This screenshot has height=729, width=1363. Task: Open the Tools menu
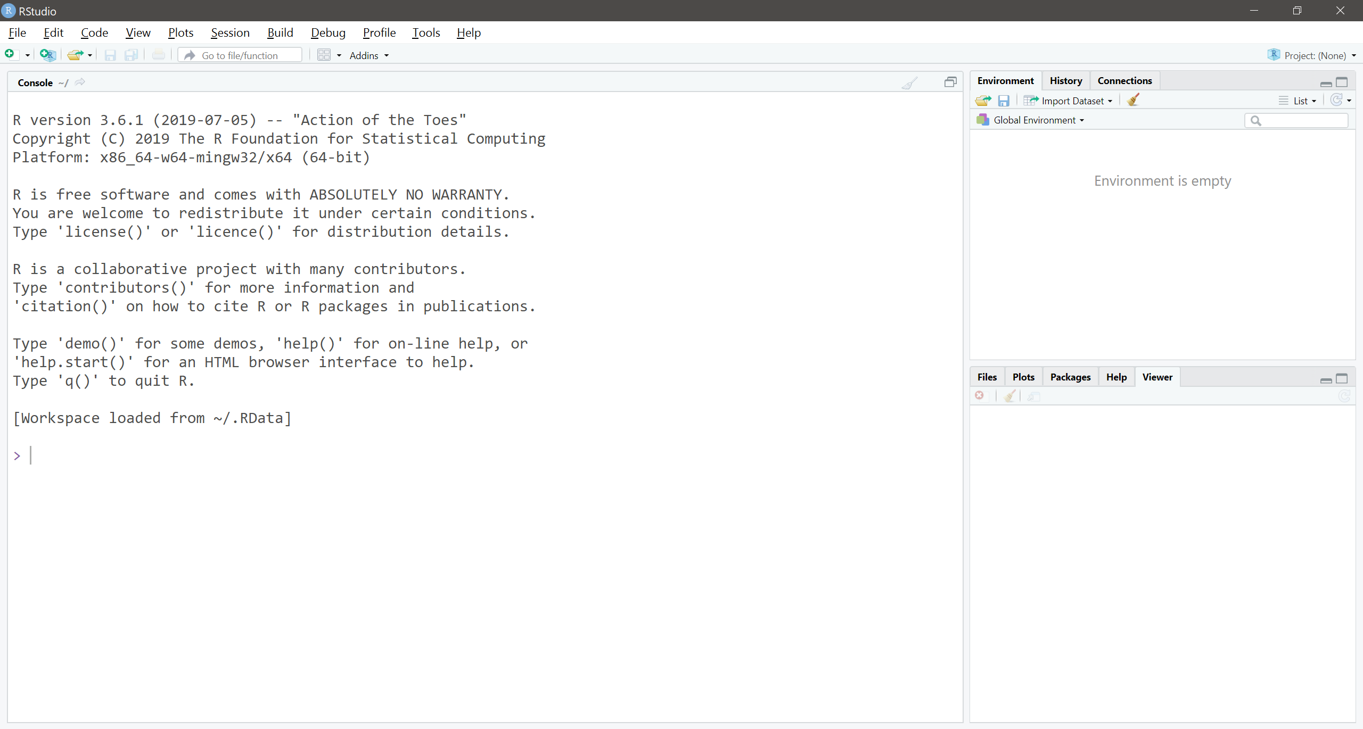[x=426, y=32]
